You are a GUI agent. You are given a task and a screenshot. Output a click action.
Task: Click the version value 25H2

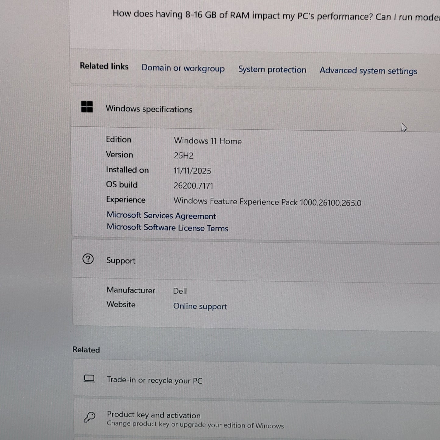pyautogui.click(x=184, y=156)
